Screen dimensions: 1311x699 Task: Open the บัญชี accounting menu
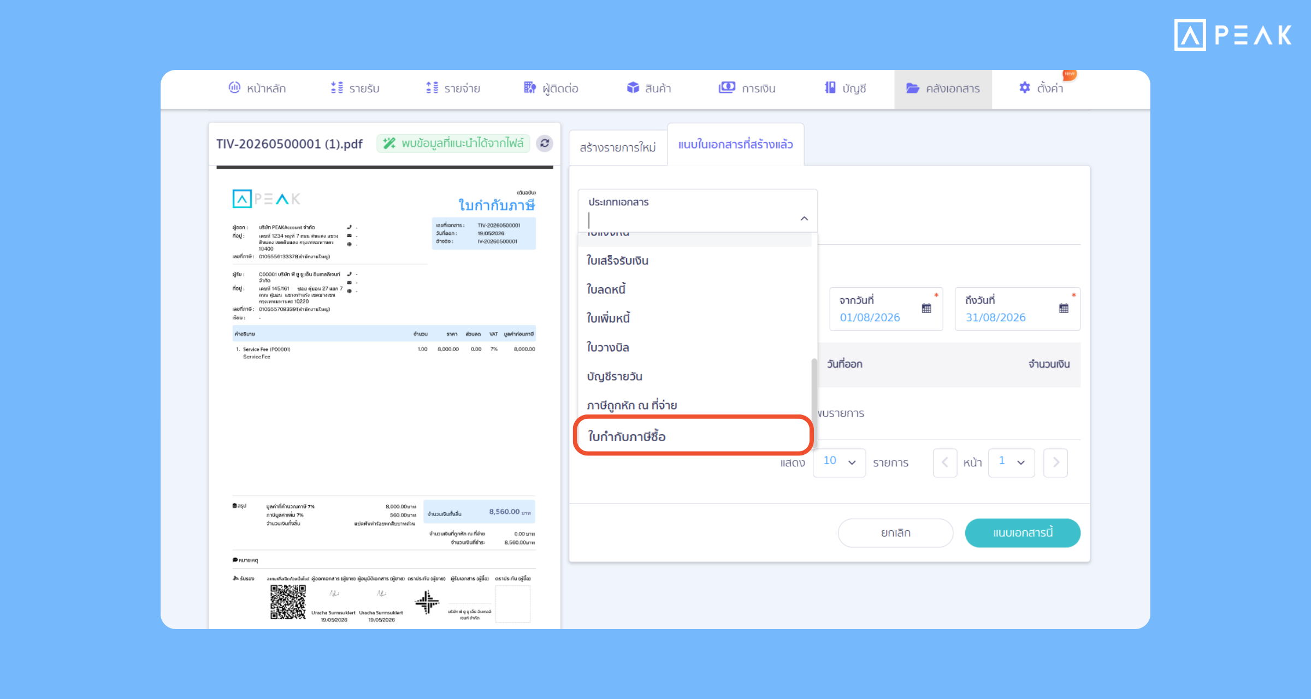846,88
